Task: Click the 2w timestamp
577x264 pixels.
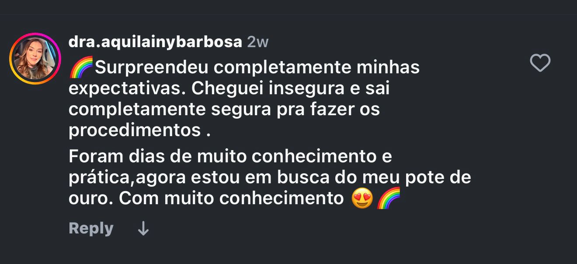Action: [258, 42]
